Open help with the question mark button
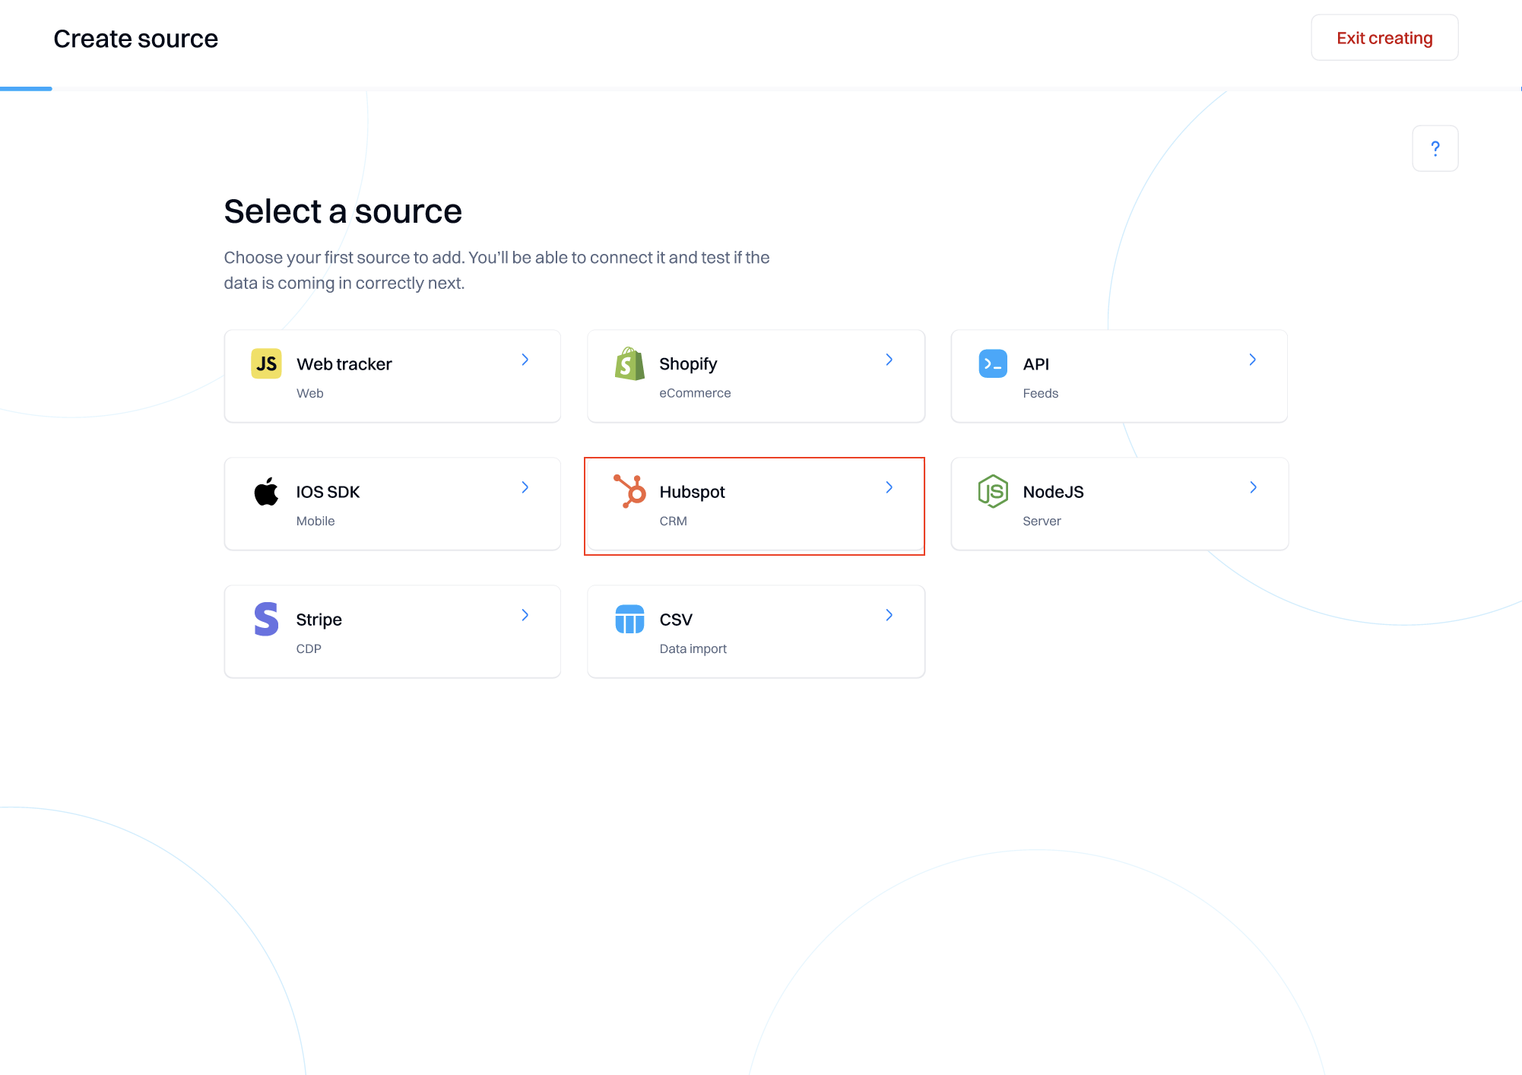 click(x=1435, y=148)
